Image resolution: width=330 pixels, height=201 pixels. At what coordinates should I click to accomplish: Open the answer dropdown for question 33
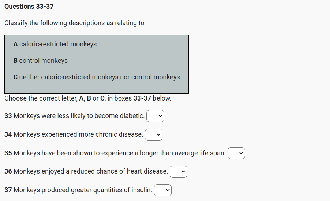tap(155, 116)
